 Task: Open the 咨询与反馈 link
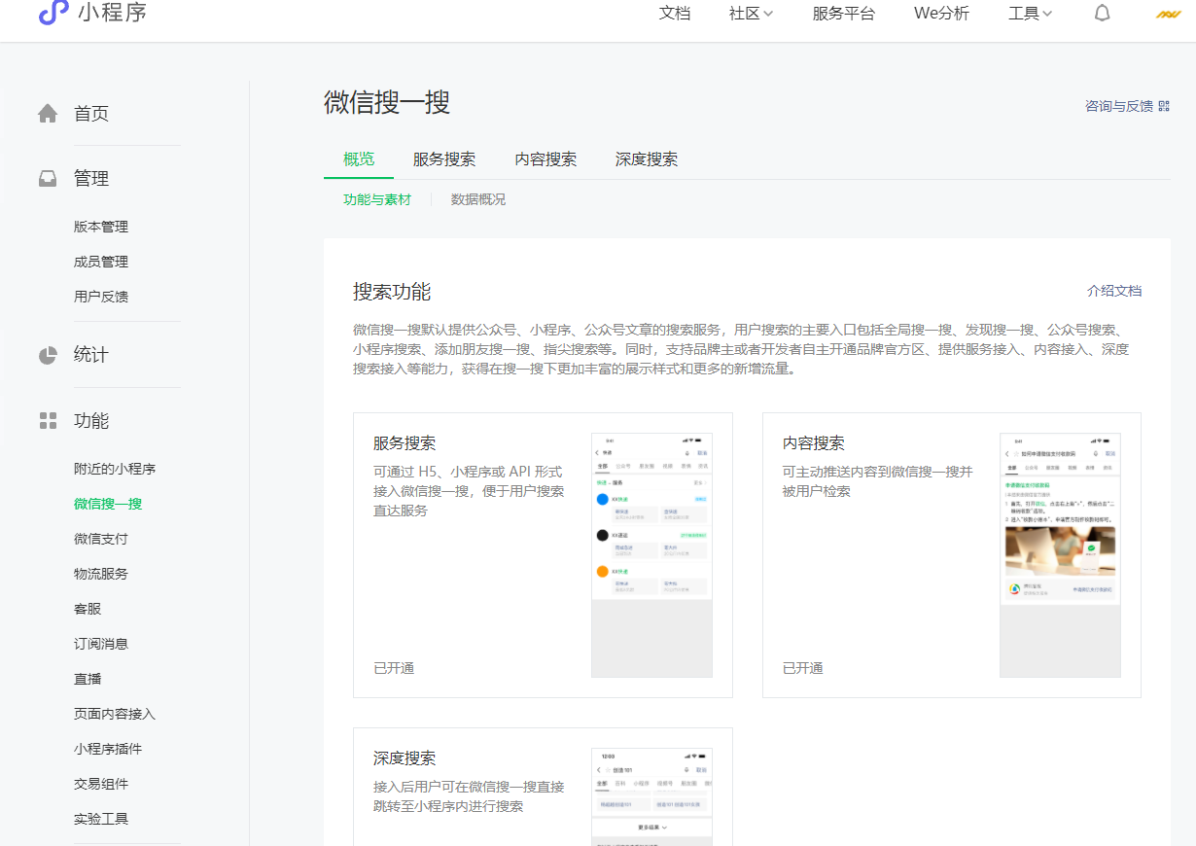pyautogui.click(x=1119, y=106)
